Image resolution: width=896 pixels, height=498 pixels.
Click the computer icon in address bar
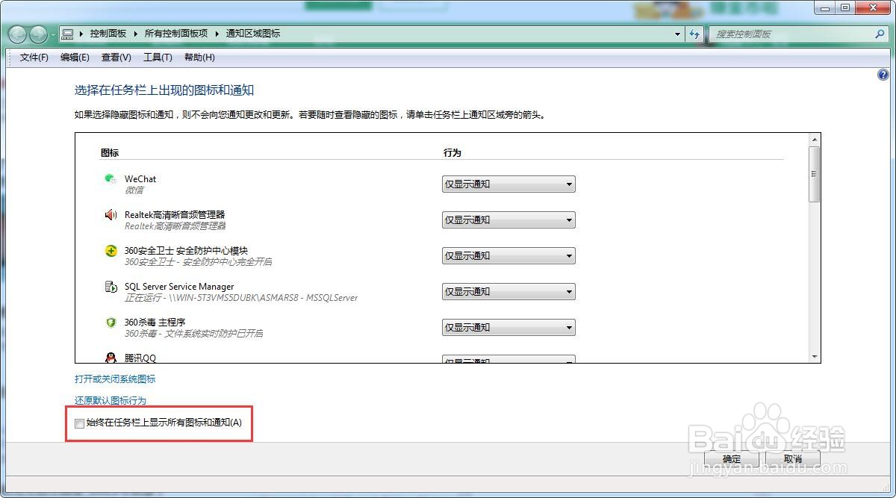click(x=68, y=34)
